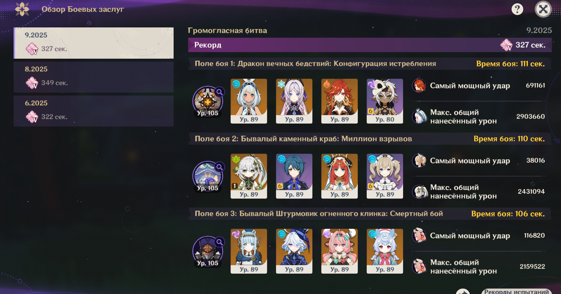561x294 pixels.
Task: Click the rabbit-eared blue-haired character portrait
Action: click(385, 251)
